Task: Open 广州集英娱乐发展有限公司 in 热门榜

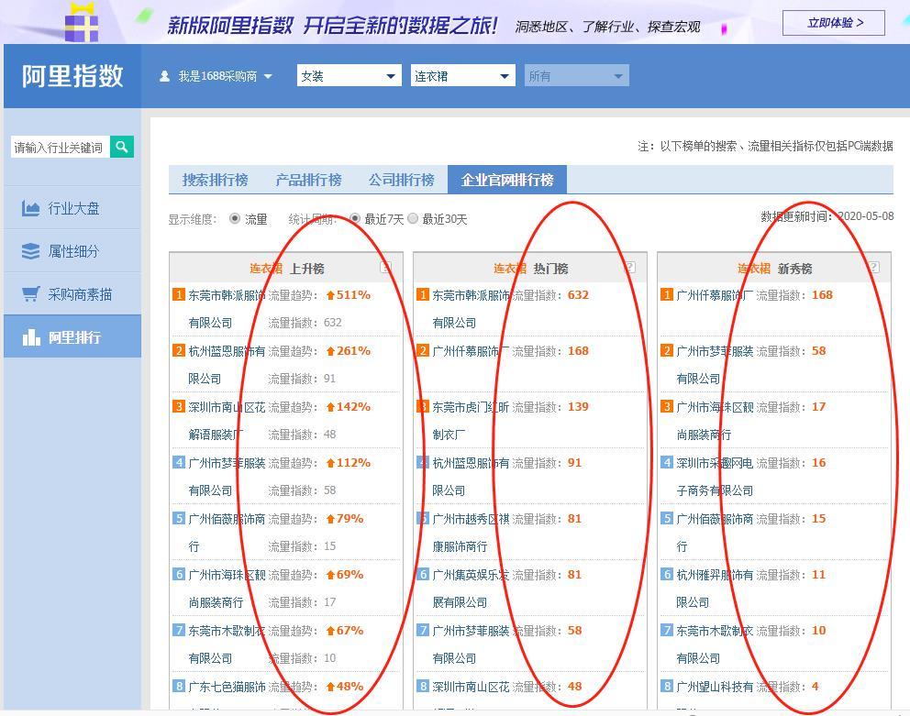Action: (x=471, y=589)
